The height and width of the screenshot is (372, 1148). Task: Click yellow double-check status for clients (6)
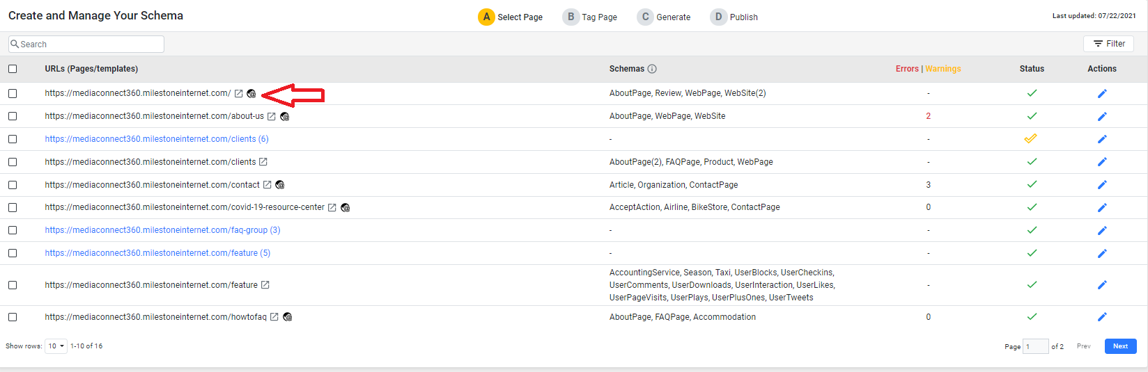(1031, 139)
